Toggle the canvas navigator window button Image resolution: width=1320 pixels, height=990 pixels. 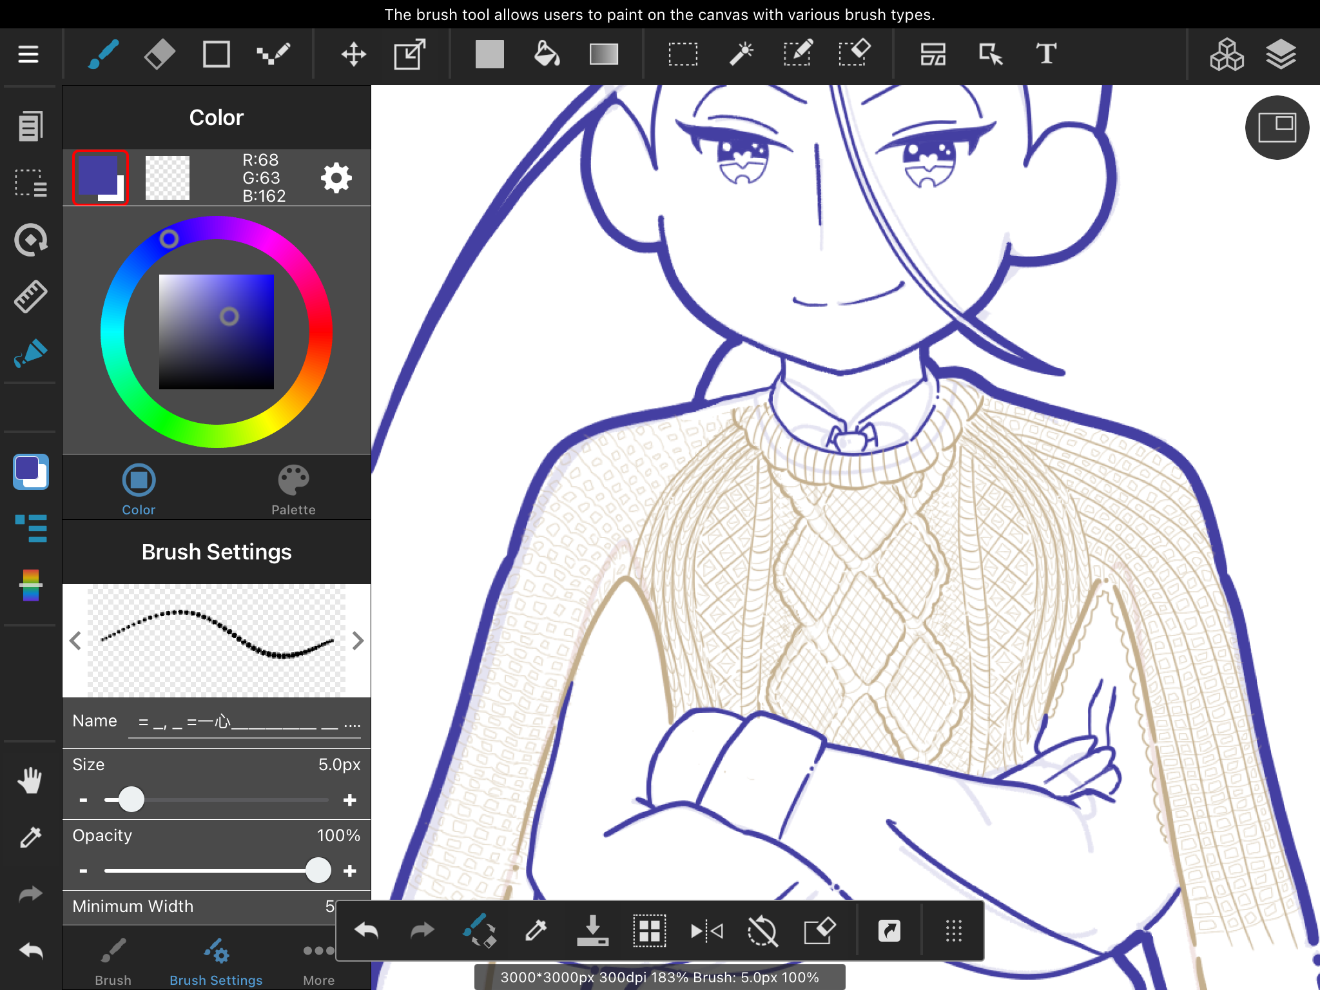[1277, 128]
